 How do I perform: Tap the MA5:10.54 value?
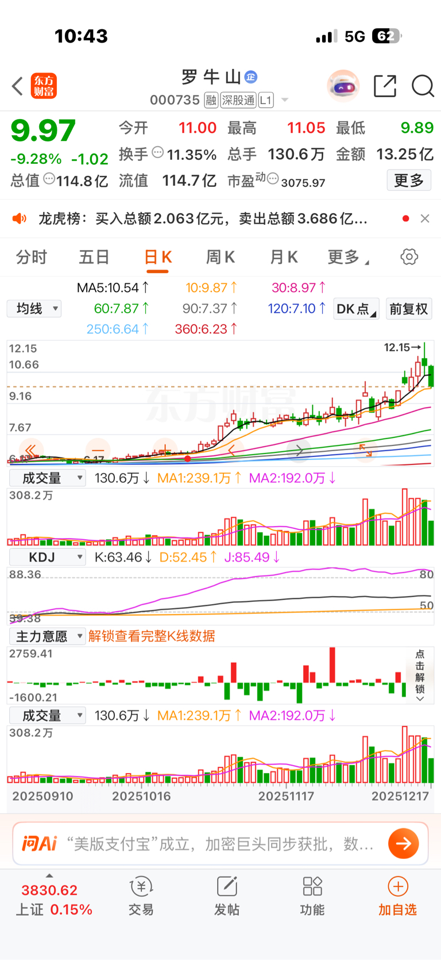click(113, 287)
